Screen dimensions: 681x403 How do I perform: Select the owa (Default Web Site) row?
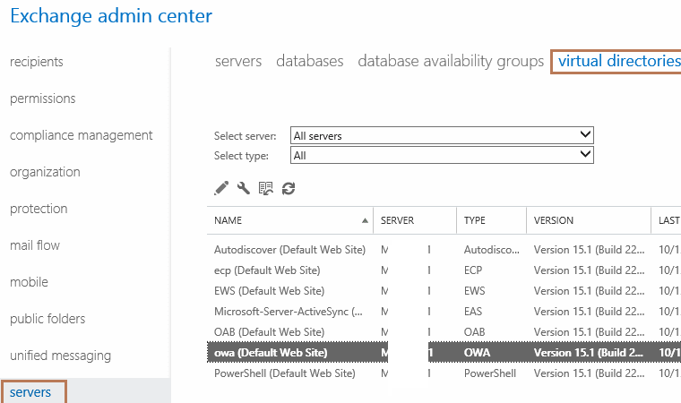[x=271, y=353]
